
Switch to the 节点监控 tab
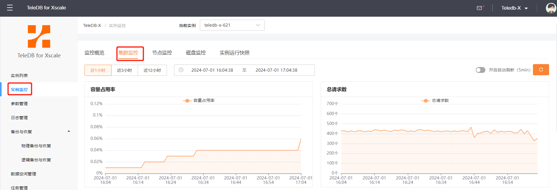162,53
